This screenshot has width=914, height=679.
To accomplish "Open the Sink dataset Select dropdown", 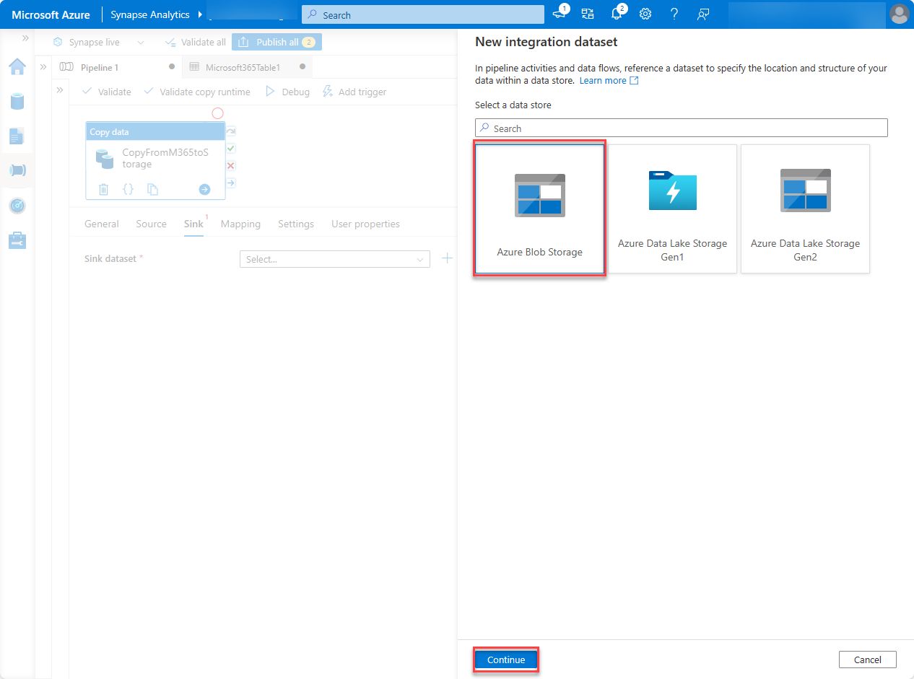I will point(334,258).
